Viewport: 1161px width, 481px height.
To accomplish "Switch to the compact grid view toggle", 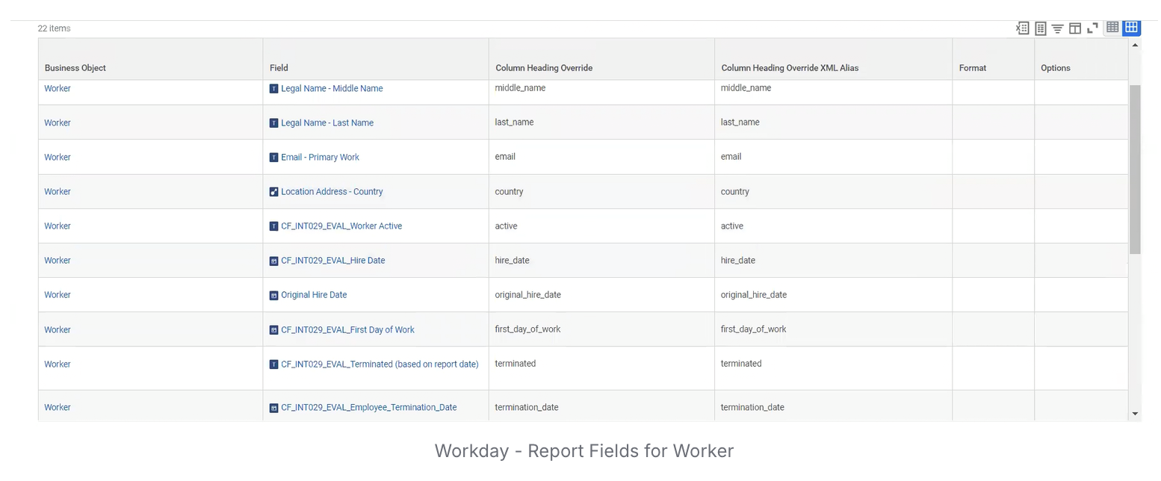I will click(x=1112, y=28).
